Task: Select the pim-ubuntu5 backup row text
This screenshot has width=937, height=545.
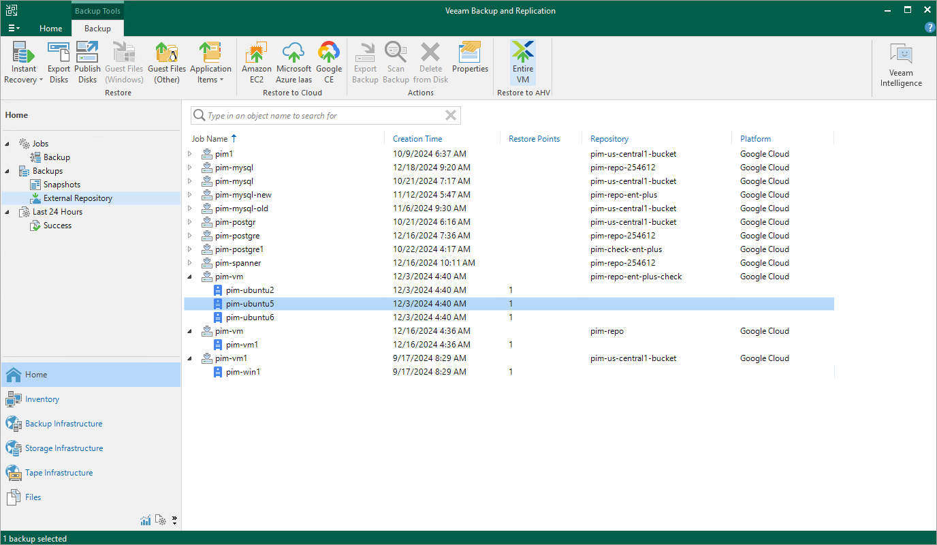Action: coord(250,304)
